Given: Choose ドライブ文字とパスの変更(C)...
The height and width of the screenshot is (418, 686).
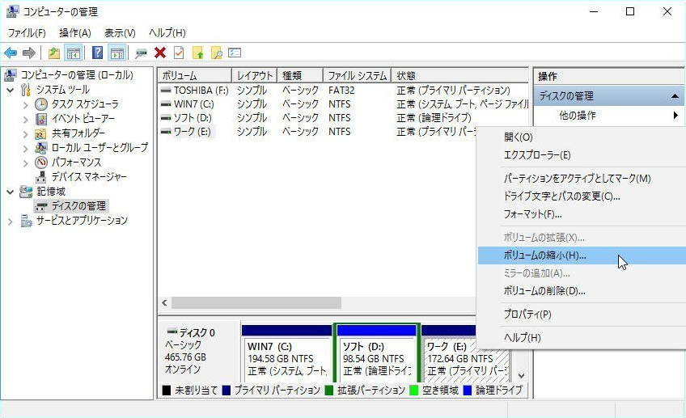Looking at the screenshot, I should pos(581,196).
